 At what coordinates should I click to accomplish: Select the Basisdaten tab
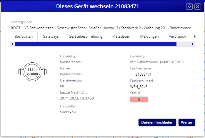[x=24, y=36]
